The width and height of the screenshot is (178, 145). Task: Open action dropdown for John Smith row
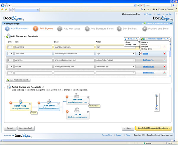(115, 54)
